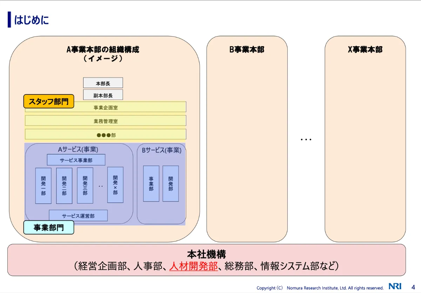Select the 本部長 box

pos(102,83)
